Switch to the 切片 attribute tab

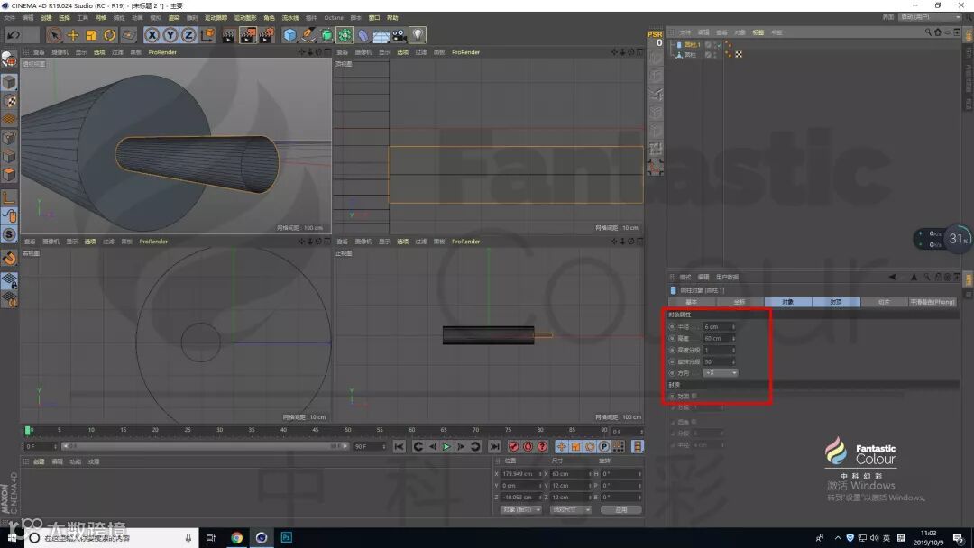[883, 302]
